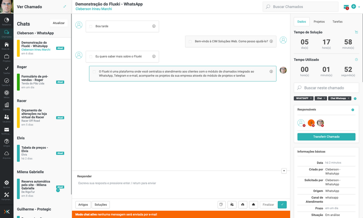
Task: Focus the Buscar Chamados search field
Action: point(300,7)
